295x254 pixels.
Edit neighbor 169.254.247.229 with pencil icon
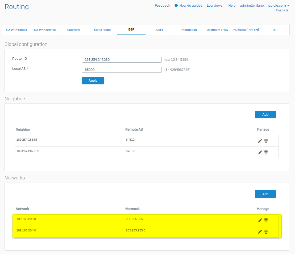pos(260,152)
